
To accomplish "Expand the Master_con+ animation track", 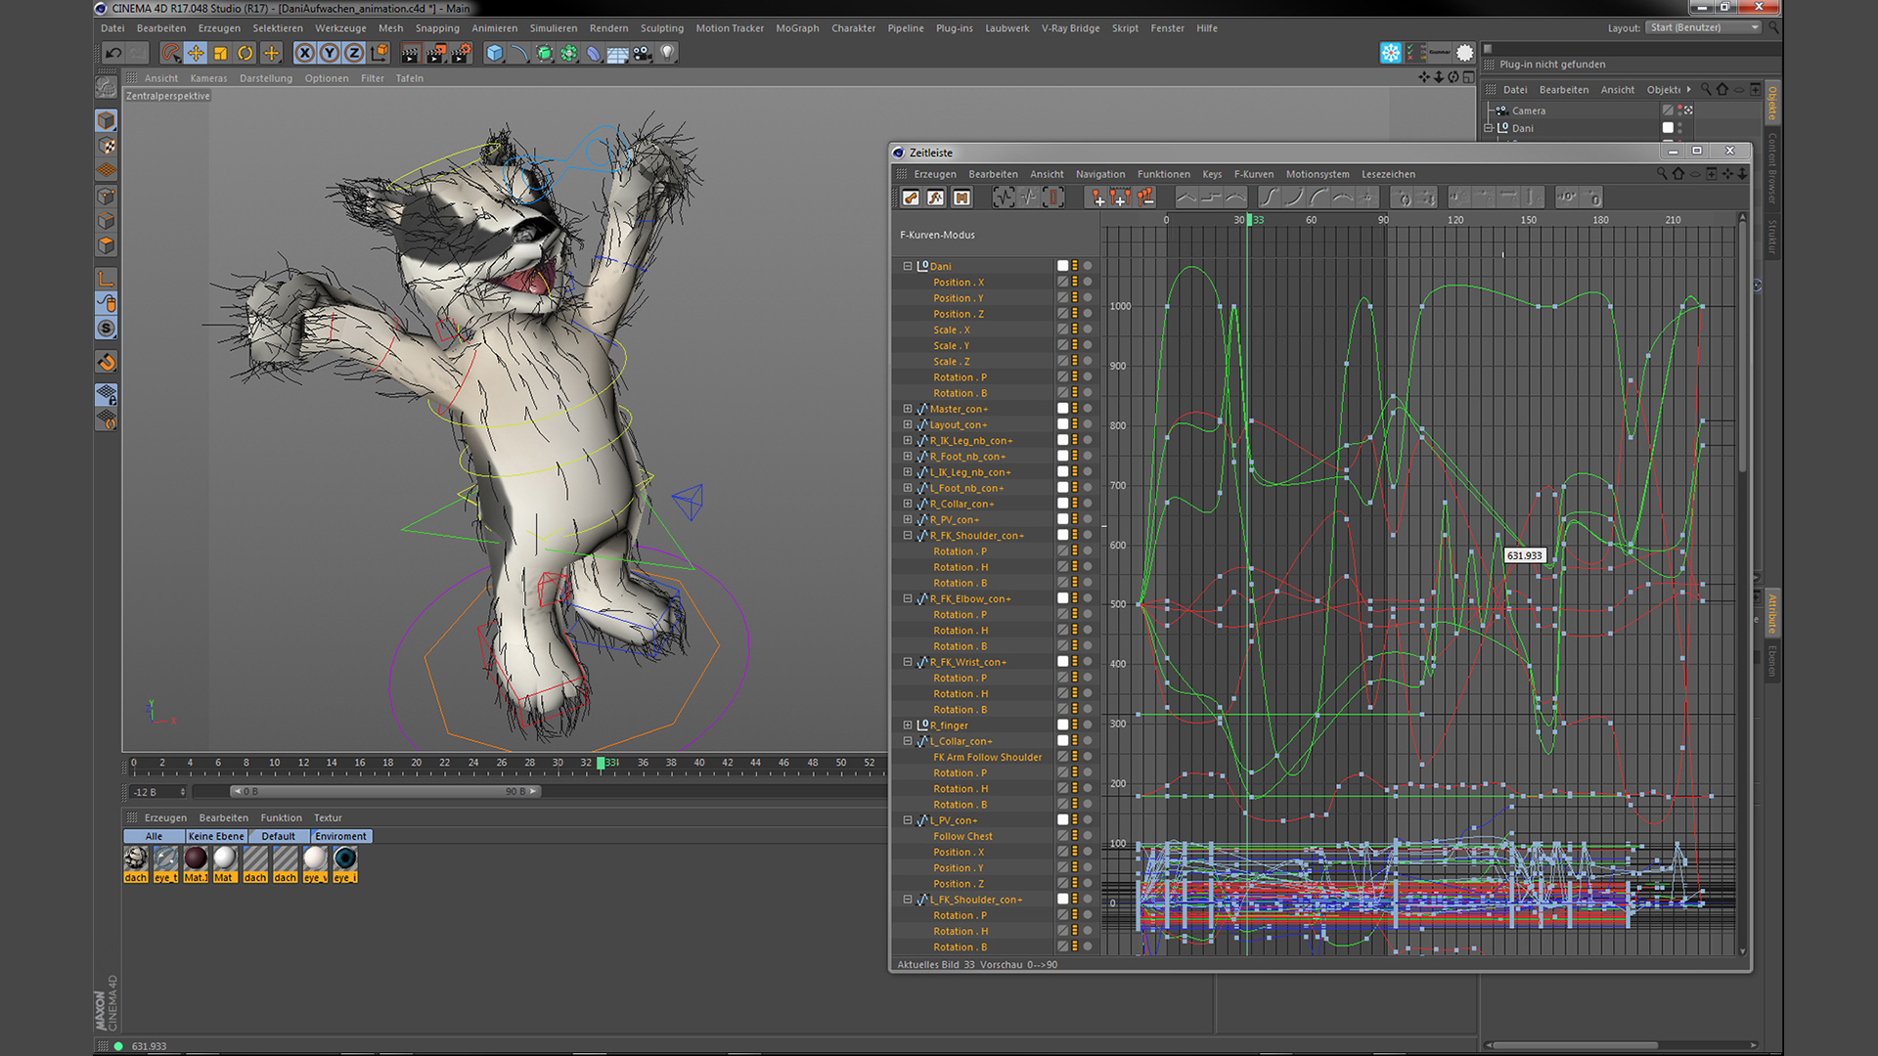I will point(908,409).
